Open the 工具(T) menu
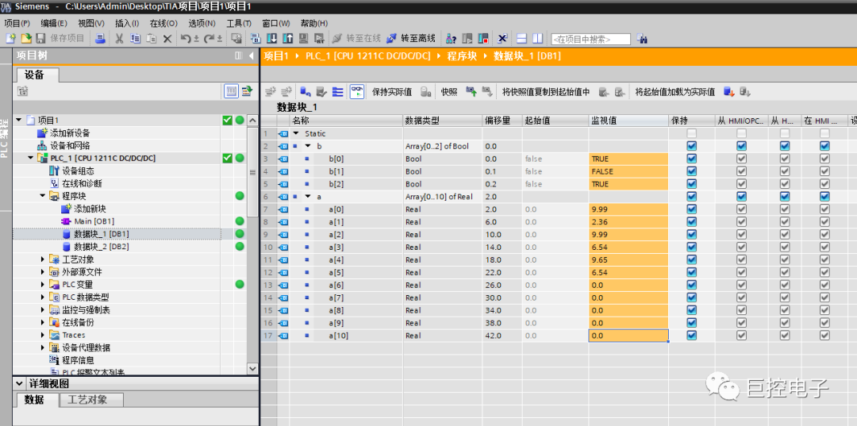857x426 pixels. (239, 23)
